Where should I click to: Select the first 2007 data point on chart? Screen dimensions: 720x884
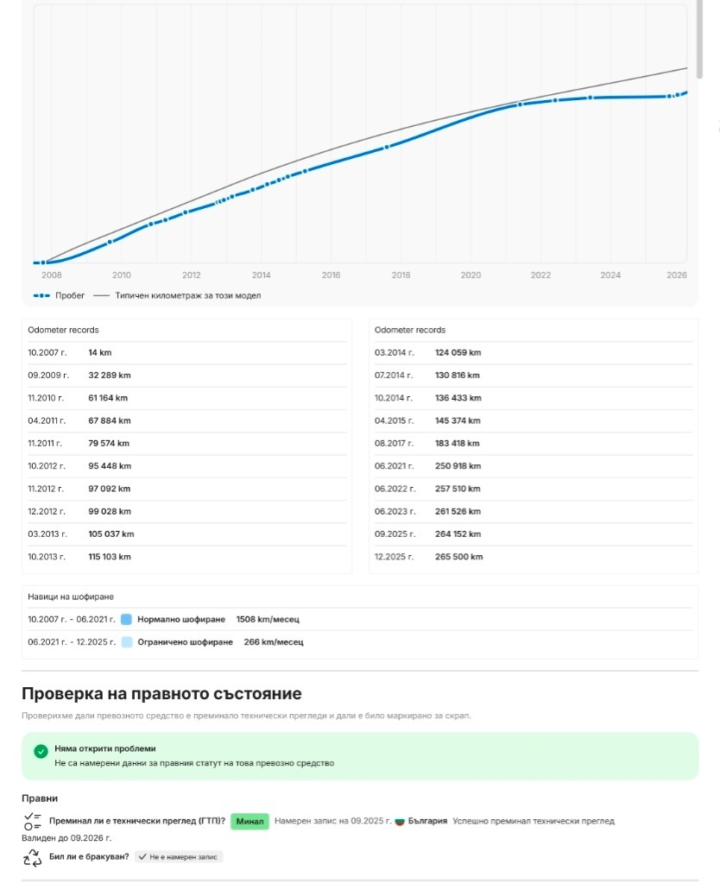pyautogui.click(x=43, y=262)
